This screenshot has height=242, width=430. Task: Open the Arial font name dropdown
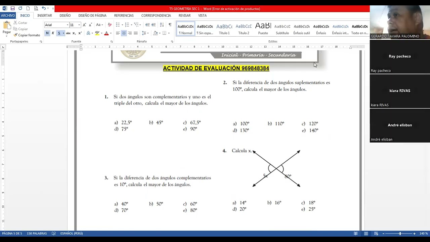point(67,25)
